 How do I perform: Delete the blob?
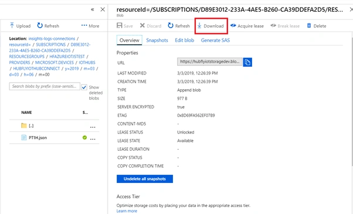point(317,26)
